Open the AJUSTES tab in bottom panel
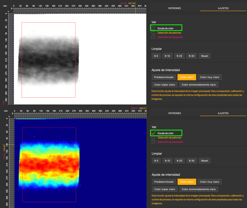Viewport: 247px width, 208px height. [x=223, y=113]
